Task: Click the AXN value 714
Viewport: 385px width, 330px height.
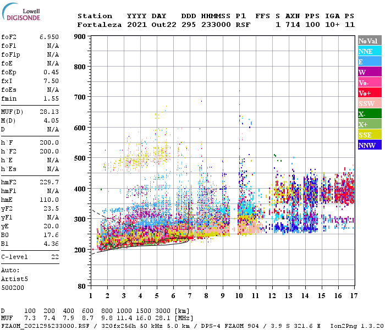Action: click(x=293, y=25)
